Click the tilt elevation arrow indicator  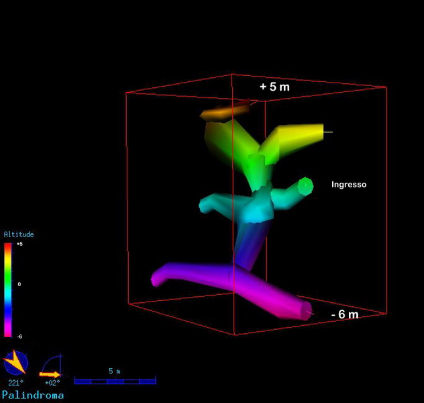click(x=51, y=366)
